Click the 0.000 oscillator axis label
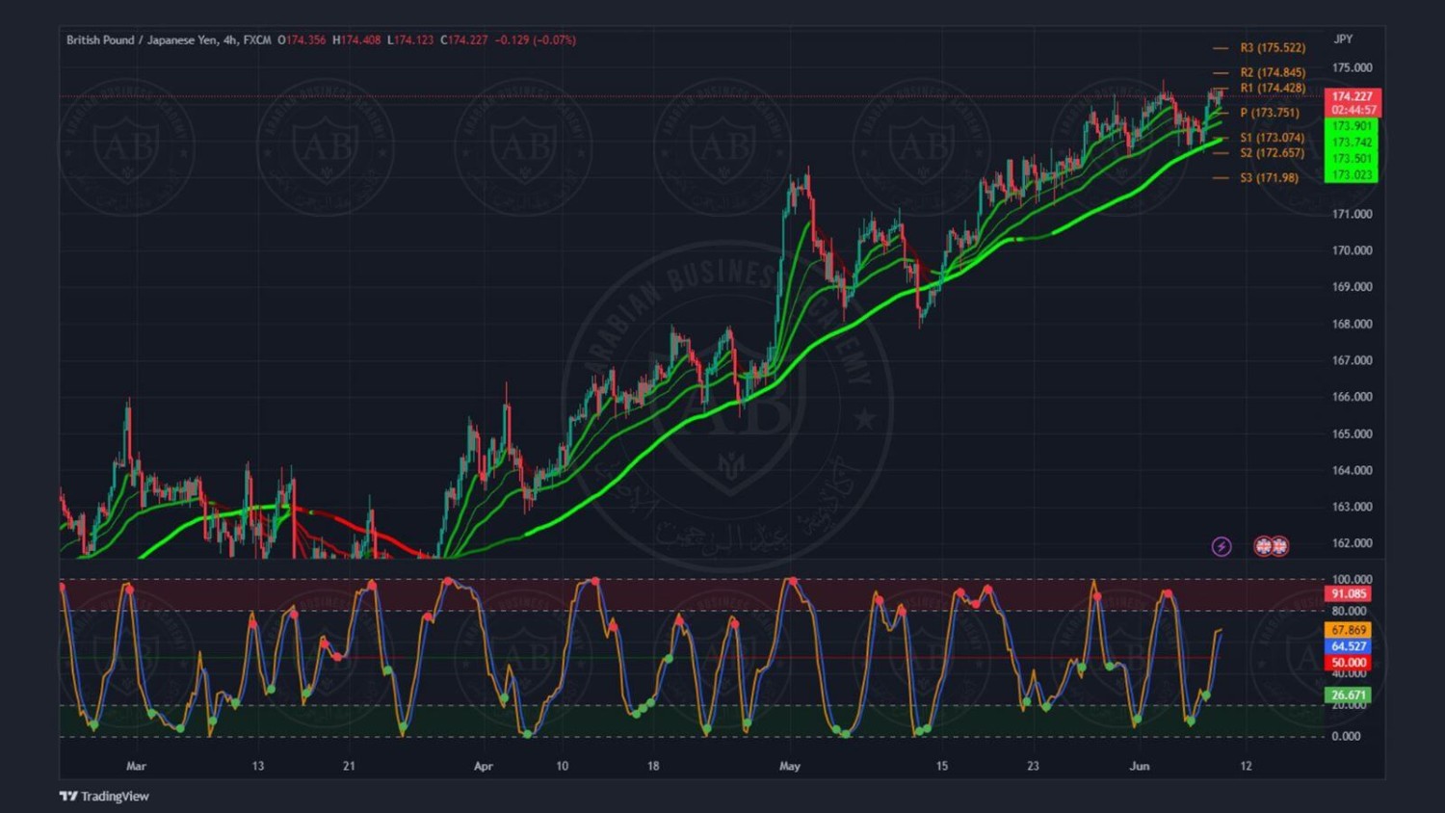The width and height of the screenshot is (1445, 813). tap(1346, 736)
